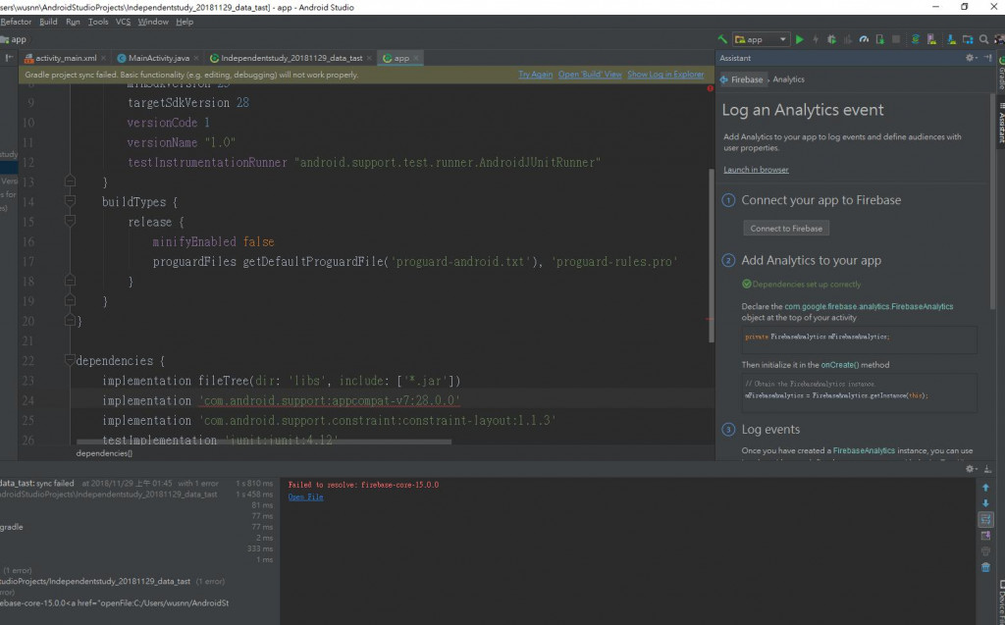Click the editor horizontal scrollbar
This screenshot has width=1005, height=625.
coord(263,442)
